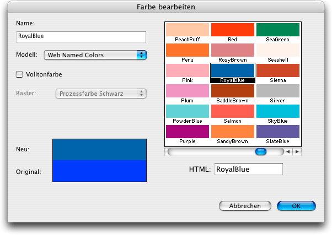This screenshot has height=235, width=332.
Task: Confirm with the OK button
Action: [296, 206]
